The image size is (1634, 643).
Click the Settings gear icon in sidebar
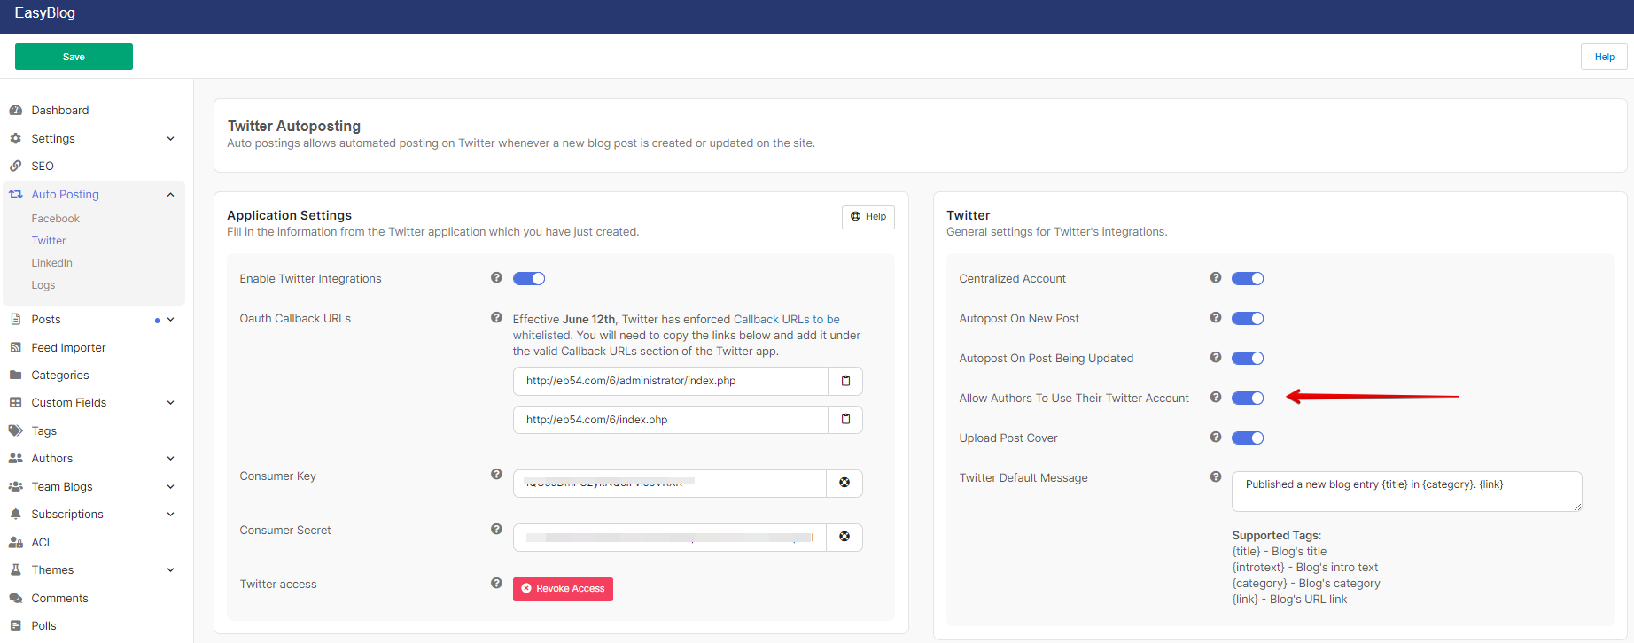tap(15, 139)
